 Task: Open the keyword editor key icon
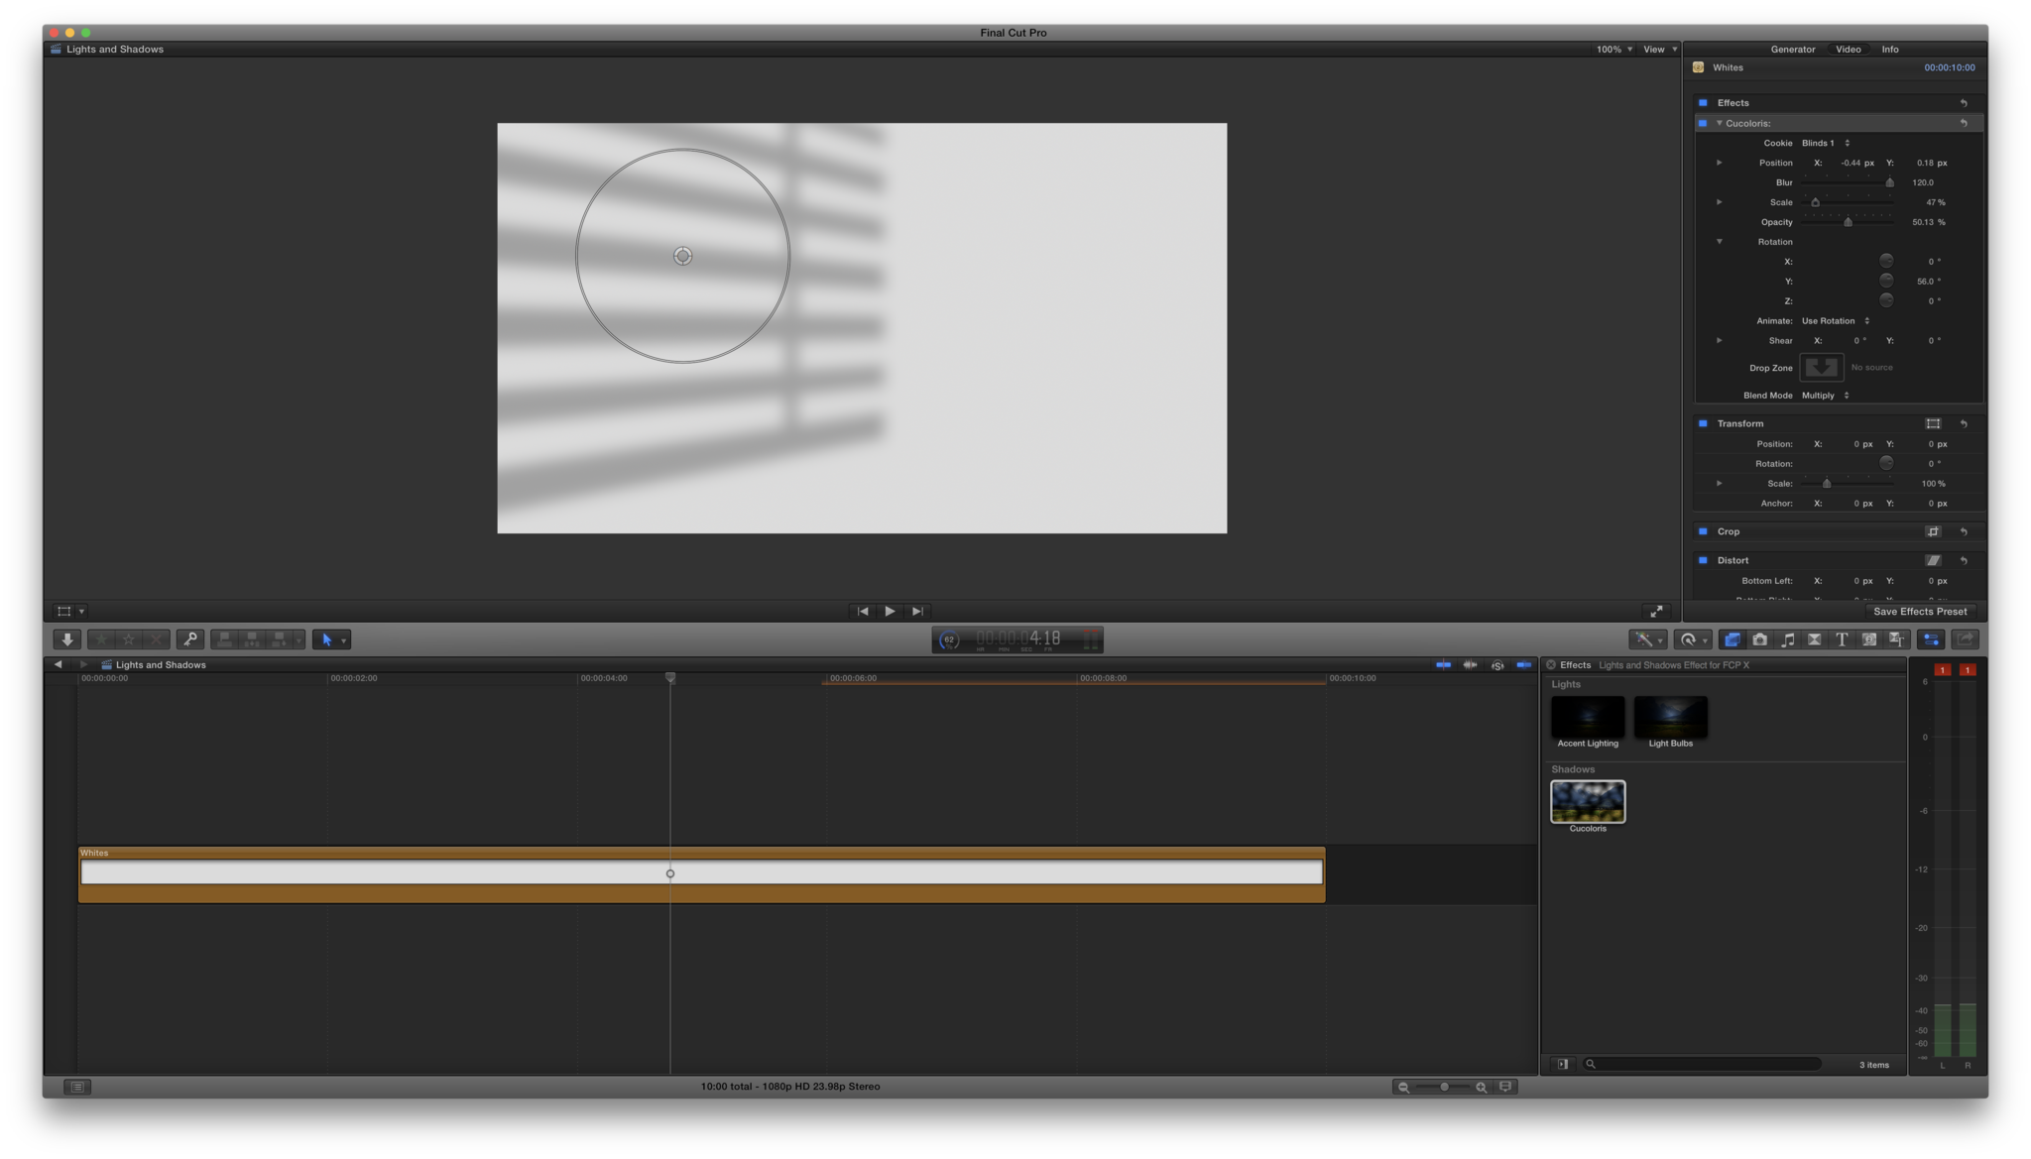pos(189,639)
